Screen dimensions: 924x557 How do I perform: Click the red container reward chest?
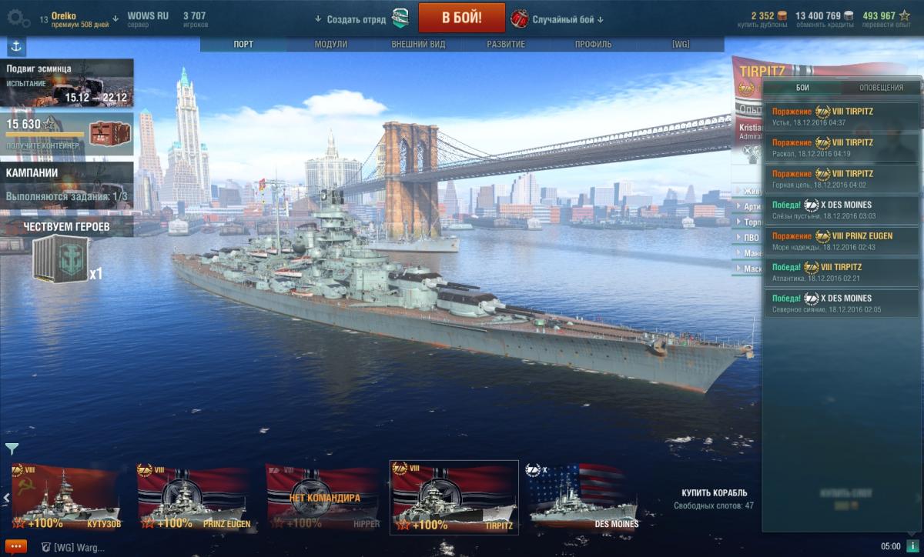coord(106,132)
